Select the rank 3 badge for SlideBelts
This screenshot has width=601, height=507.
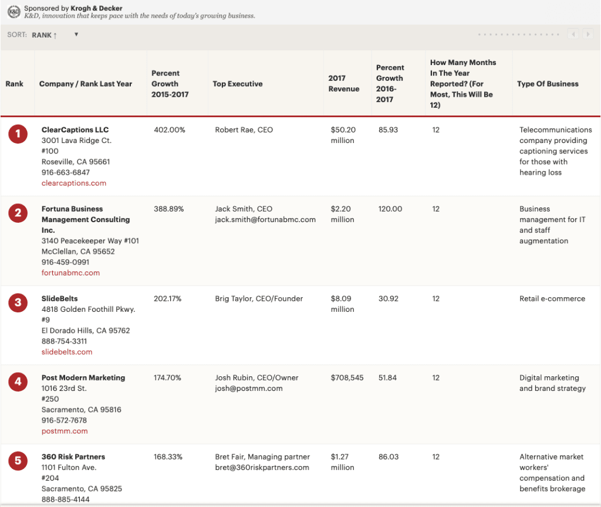(x=18, y=302)
